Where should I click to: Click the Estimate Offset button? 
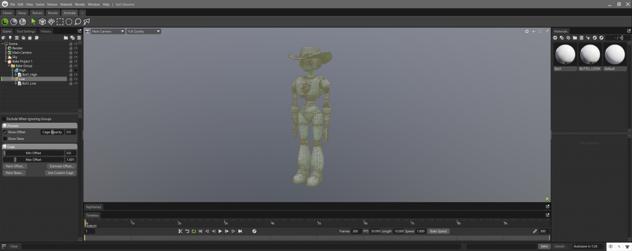point(61,166)
